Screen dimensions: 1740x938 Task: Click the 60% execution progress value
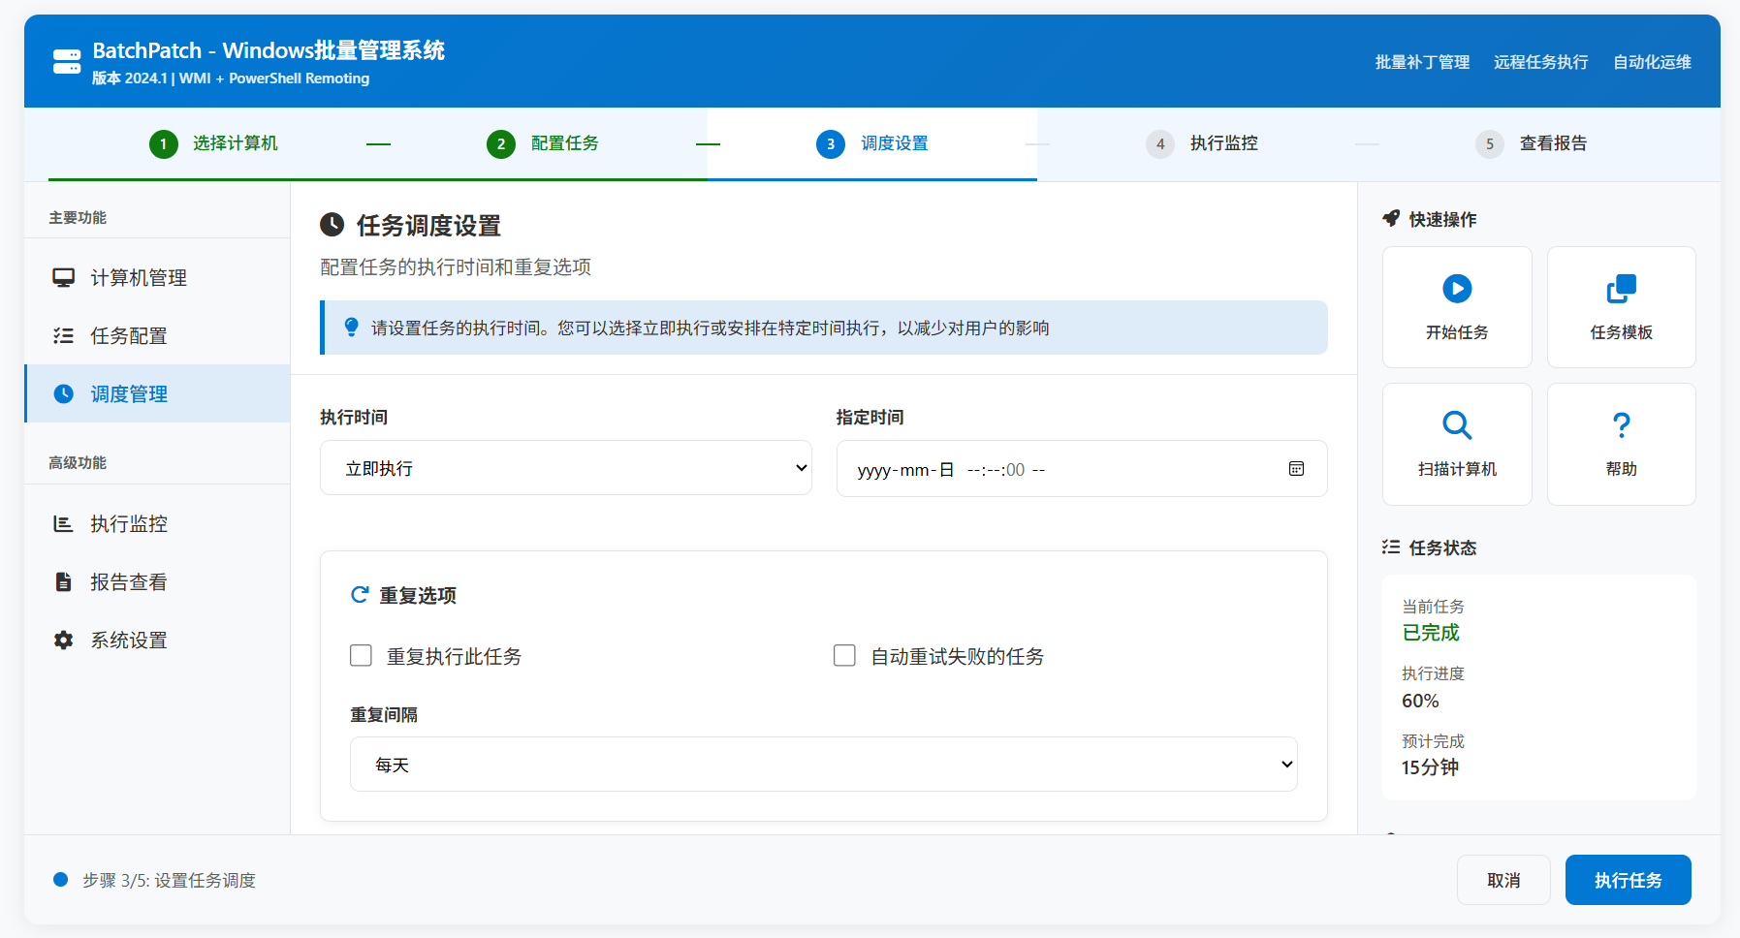tap(1420, 701)
